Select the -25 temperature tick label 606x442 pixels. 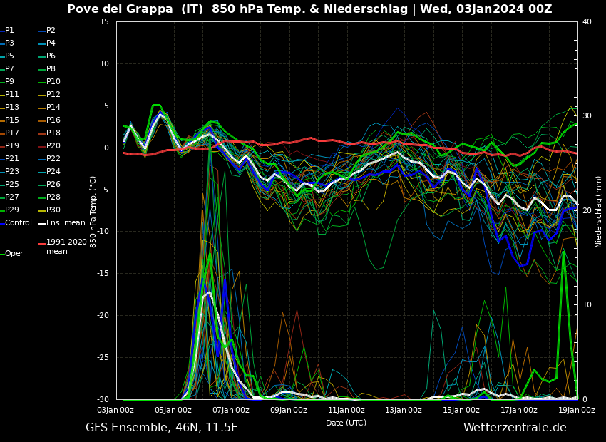pyautogui.click(x=103, y=357)
